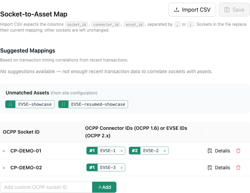Click the Unmatched Assets heading
The height and width of the screenshot is (193, 250).
(27, 93)
